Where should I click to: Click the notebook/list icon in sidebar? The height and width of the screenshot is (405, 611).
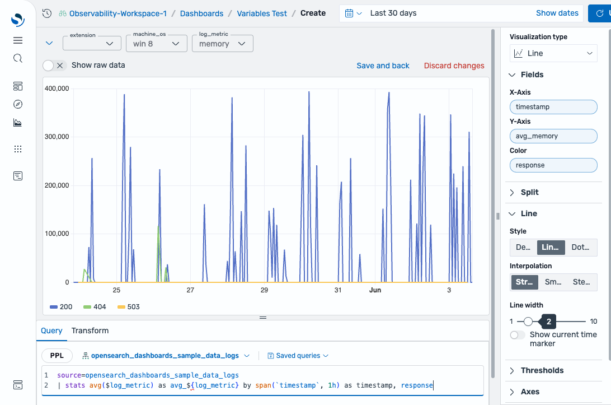click(18, 176)
